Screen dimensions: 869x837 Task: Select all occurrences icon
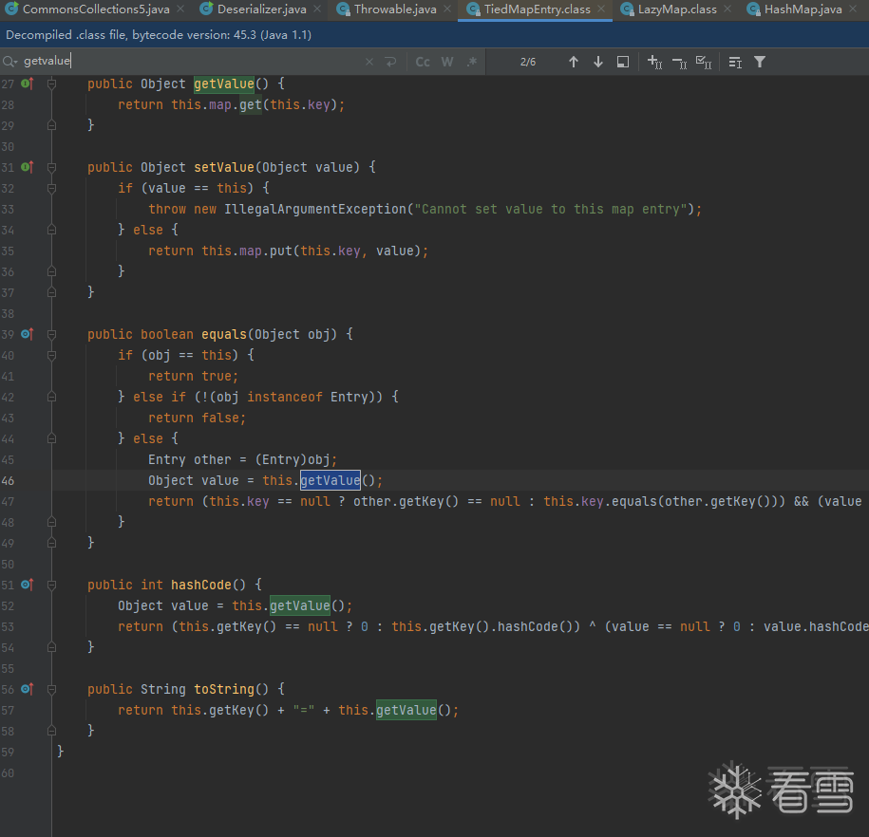coord(704,62)
